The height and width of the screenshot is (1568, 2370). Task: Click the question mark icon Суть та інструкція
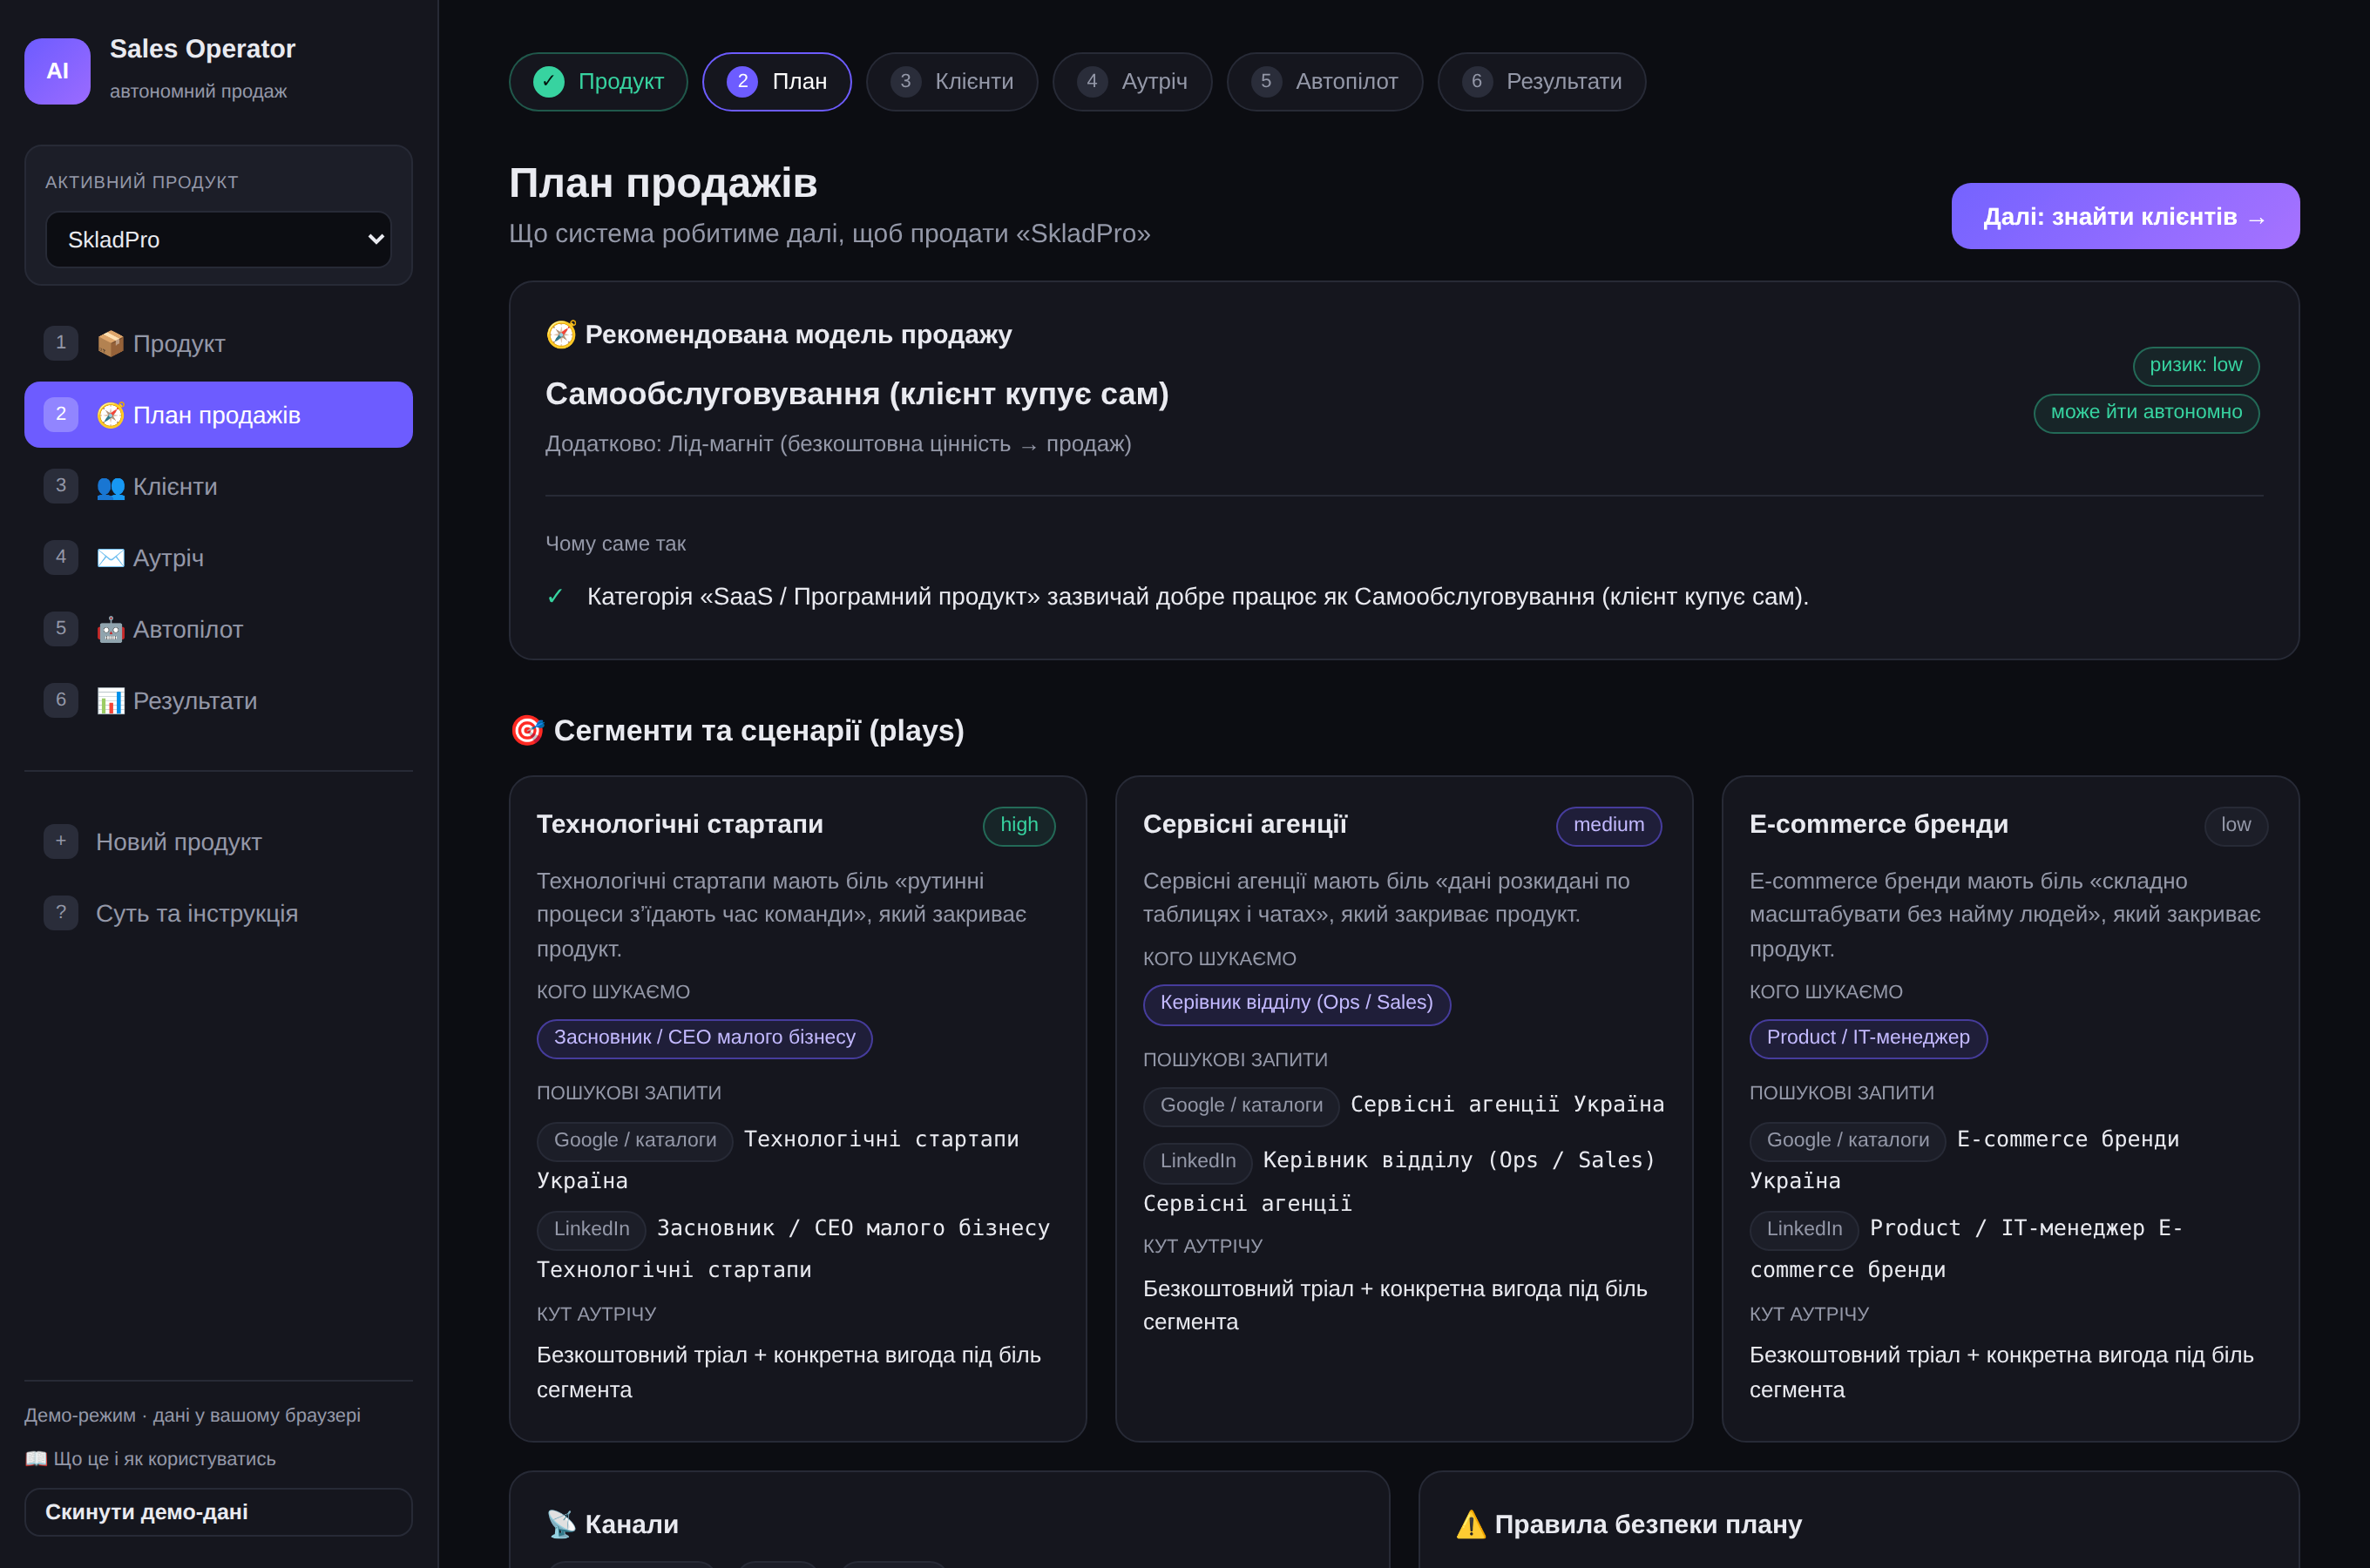point(61,912)
